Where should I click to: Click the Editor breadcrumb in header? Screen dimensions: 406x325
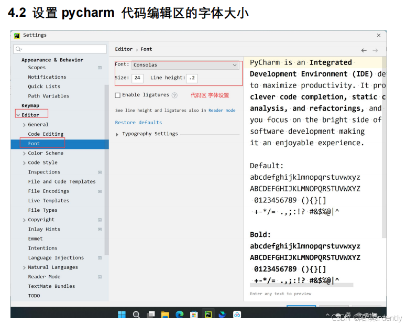[124, 49]
